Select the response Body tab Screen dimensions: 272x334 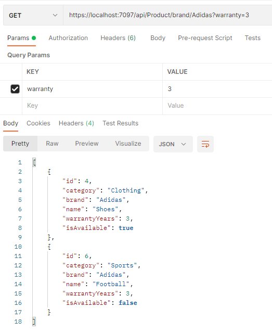click(x=10, y=123)
